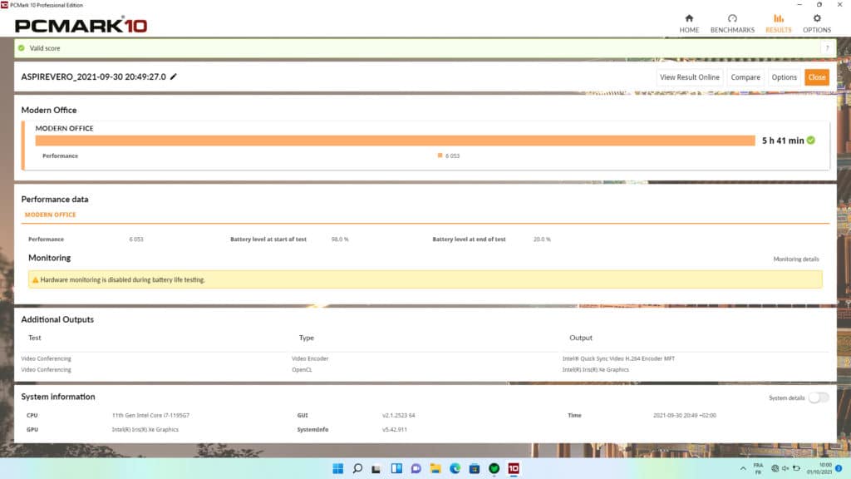
Task: Click the green valid score check icon
Action: click(x=21, y=47)
